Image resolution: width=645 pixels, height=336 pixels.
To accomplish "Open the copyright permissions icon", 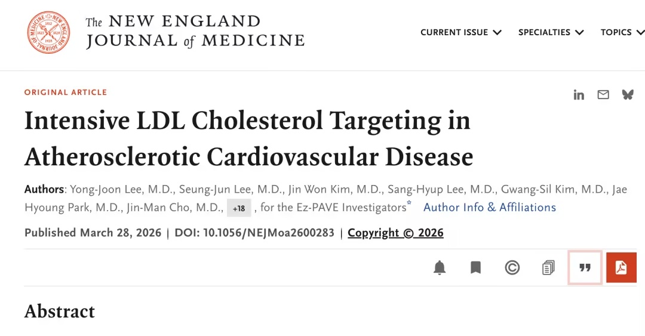I will point(512,268).
